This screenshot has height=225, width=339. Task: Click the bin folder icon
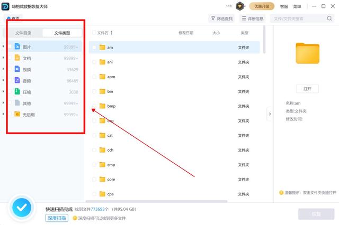click(102, 91)
